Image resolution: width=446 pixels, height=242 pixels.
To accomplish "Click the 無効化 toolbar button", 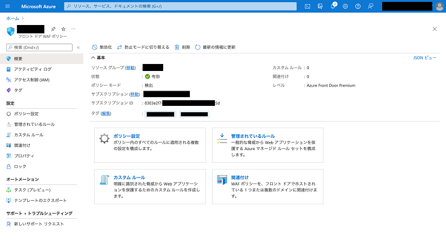I will pyautogui.click(x=102, y=47).
